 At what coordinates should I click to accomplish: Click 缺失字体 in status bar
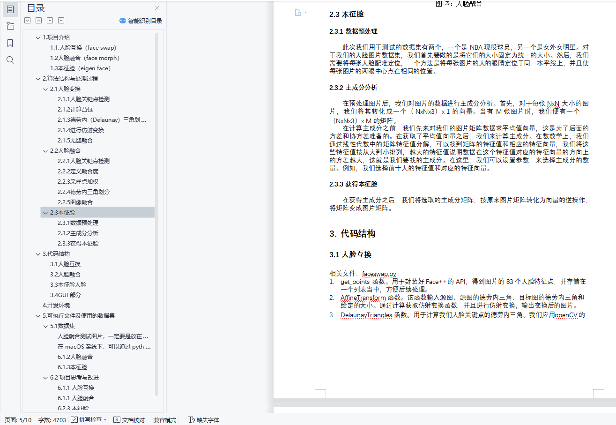pyautogui.click(x=203, y=420)
